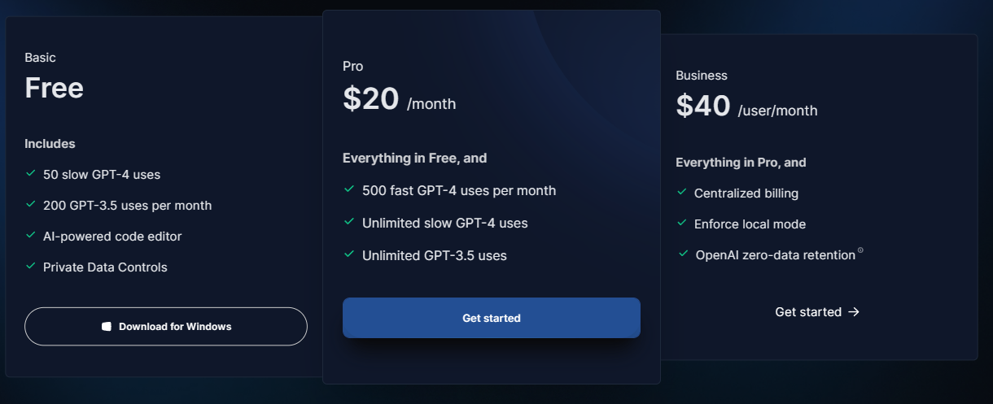Screen dimensions: 993x404
Task: Open the Business plan Get started link
Action: [x=817, y=312]
